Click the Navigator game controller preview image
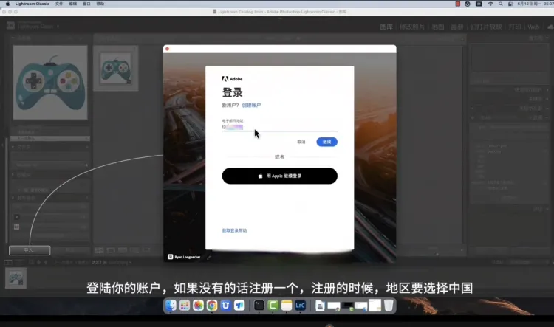This screenshot has width=554, height=327. (50, 83)
